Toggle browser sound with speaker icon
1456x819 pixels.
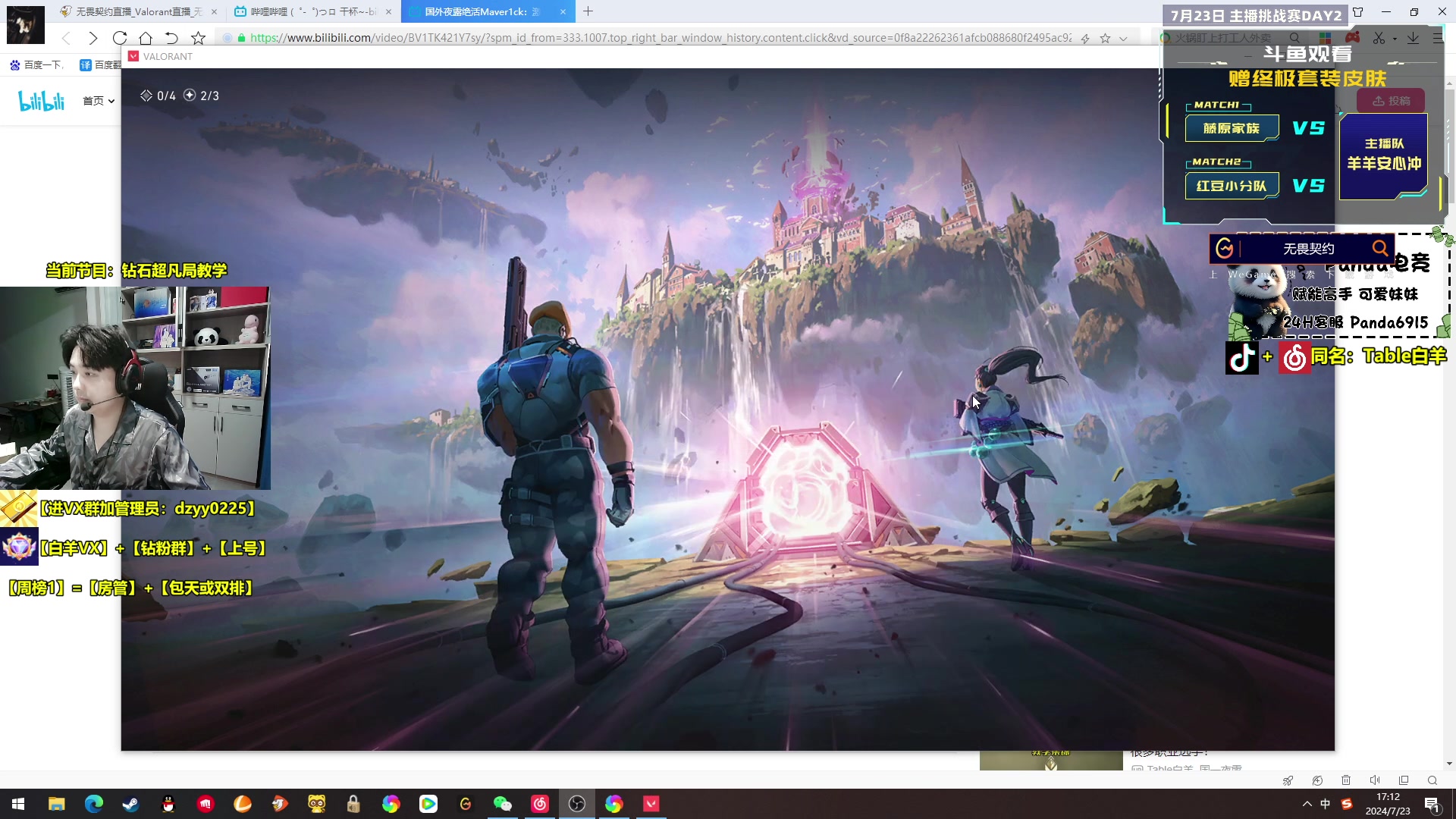(1375, 780)
